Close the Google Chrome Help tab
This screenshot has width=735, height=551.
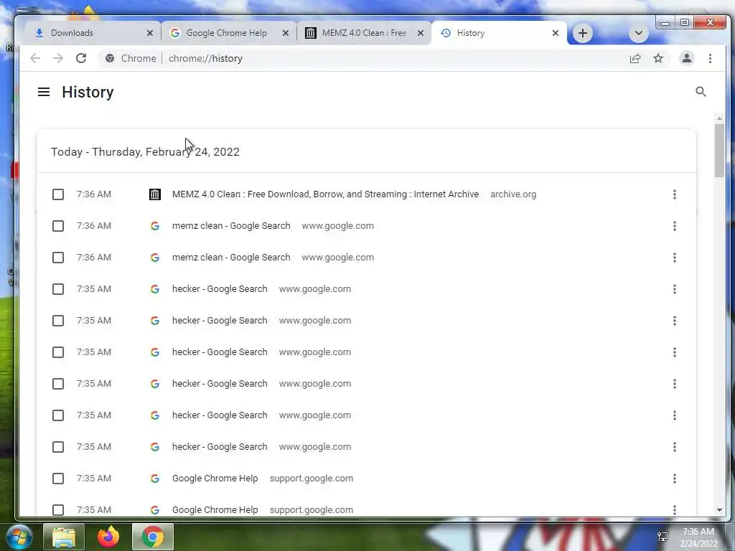point(286,33)
